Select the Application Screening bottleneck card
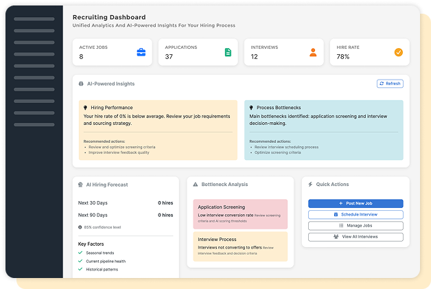The width and height of the screenshot is (431, 289). point(240,214)
